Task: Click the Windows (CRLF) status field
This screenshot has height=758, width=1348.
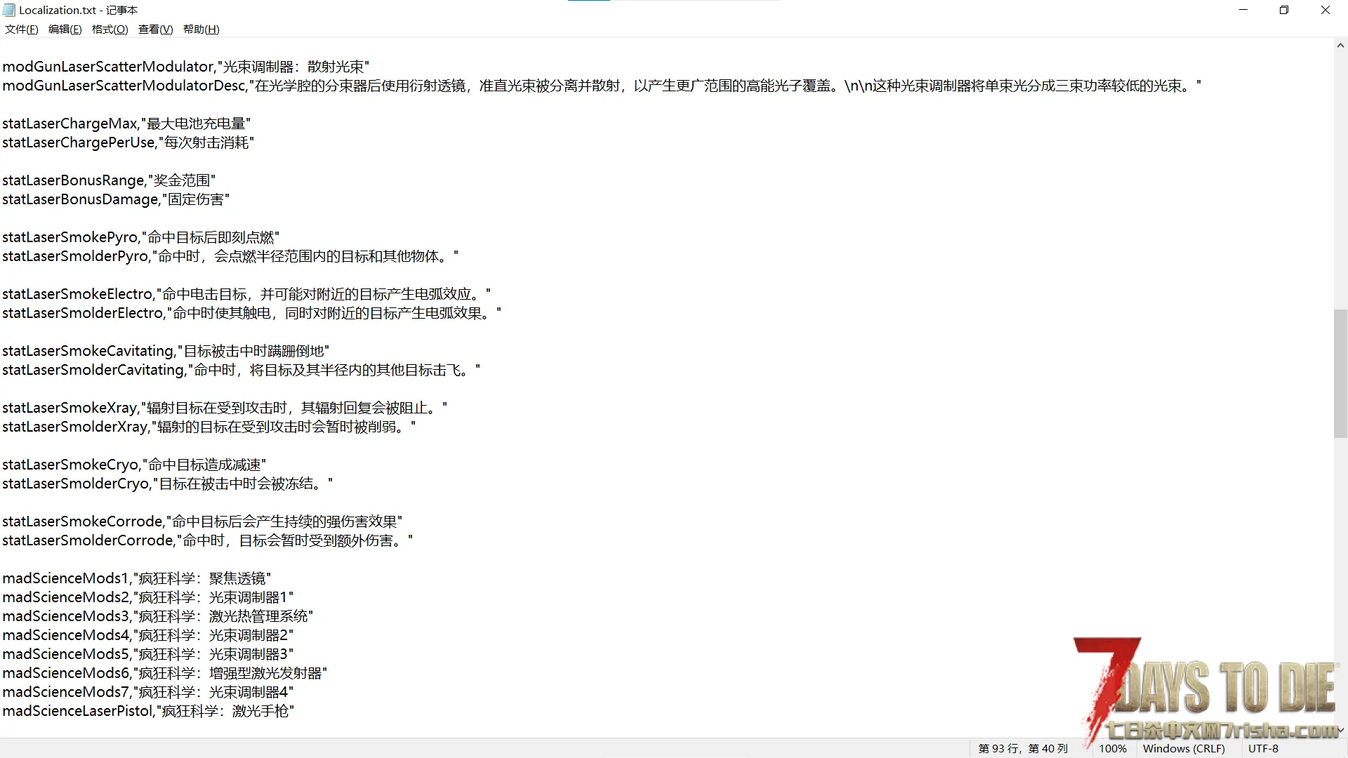Action: click(x=1184, y=749)
